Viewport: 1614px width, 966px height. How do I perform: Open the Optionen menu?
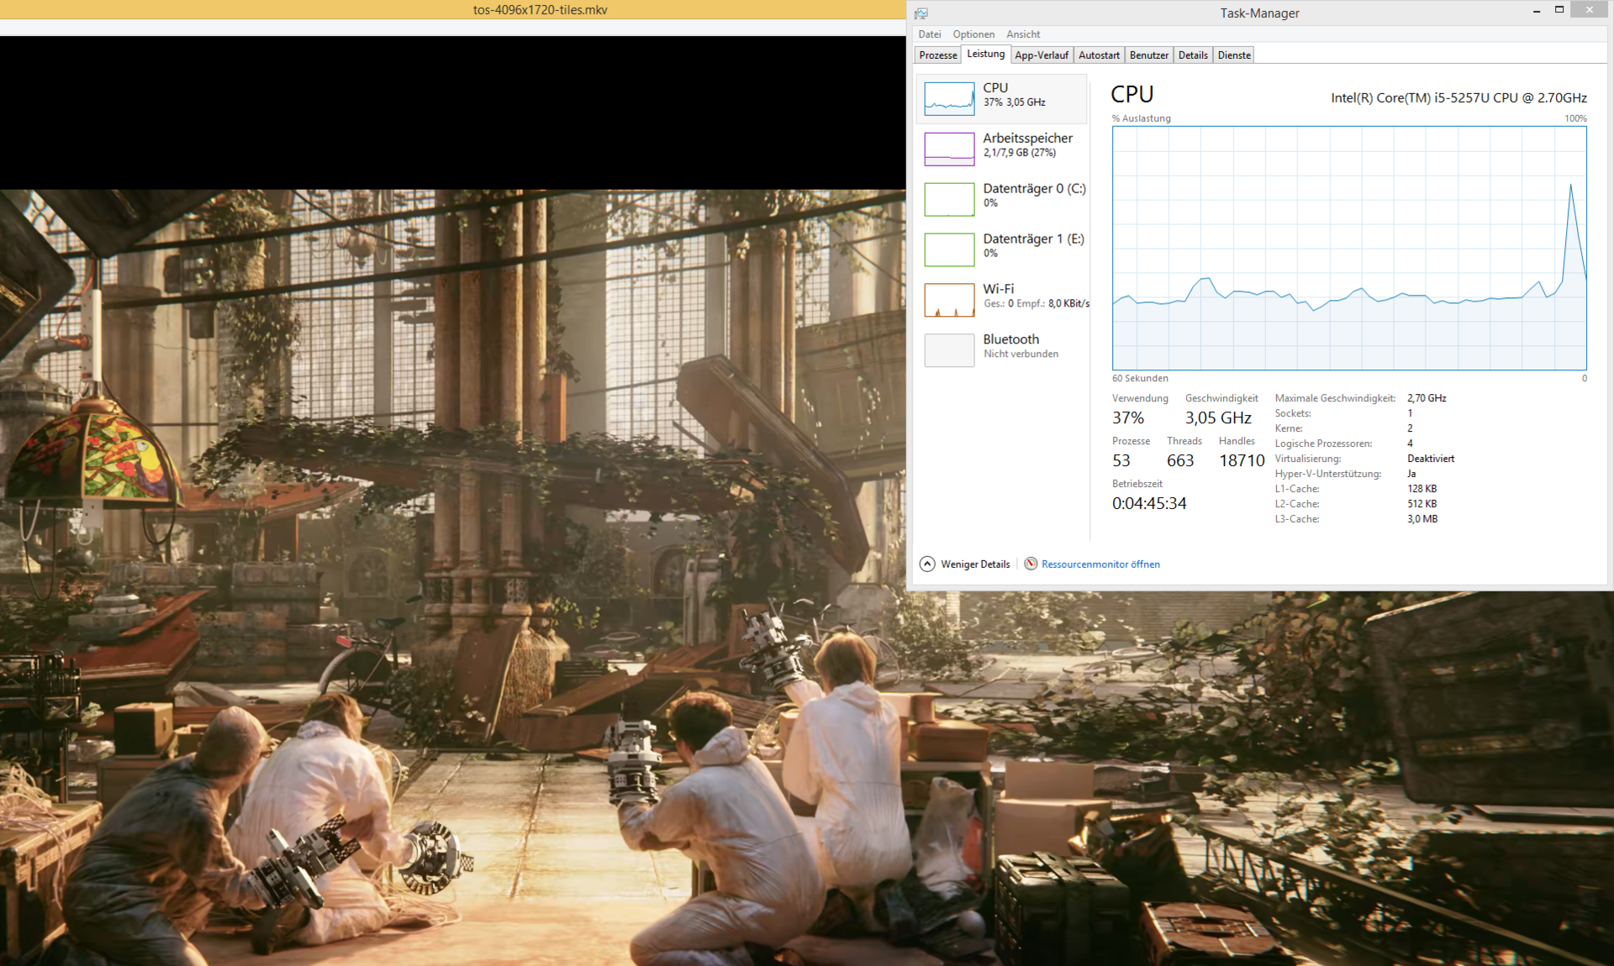[973, 34]
